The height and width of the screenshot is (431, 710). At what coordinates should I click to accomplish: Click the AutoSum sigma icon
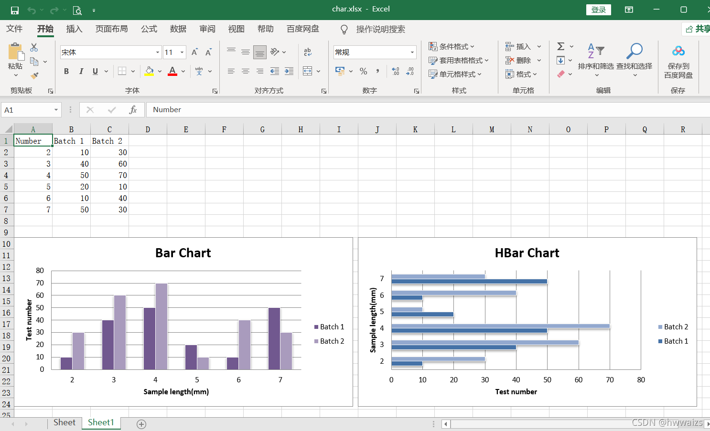[561, 46]
